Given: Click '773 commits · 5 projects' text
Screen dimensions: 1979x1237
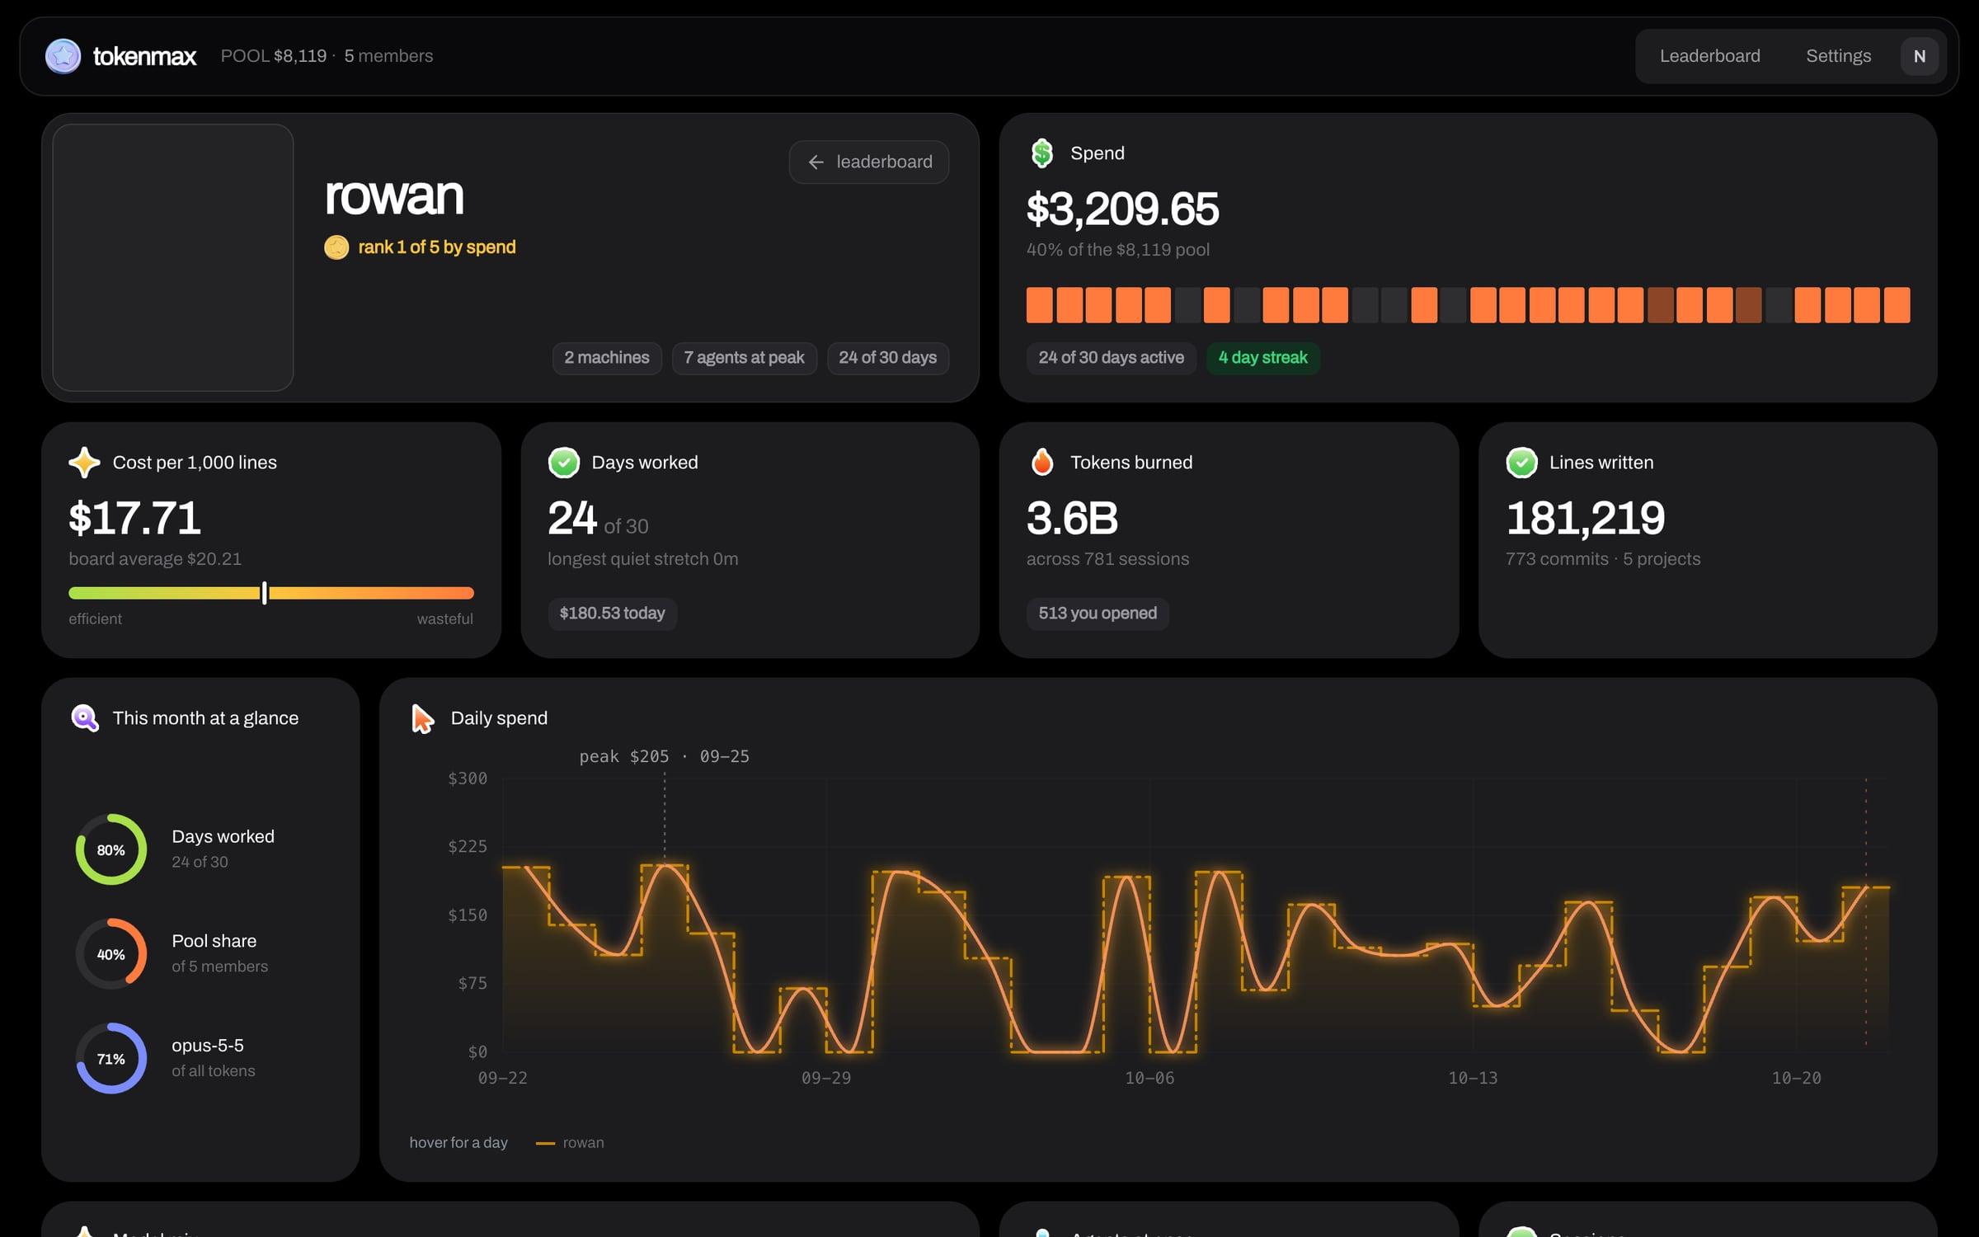Looking at the screenshot, I should click(x=1603, y=559).
